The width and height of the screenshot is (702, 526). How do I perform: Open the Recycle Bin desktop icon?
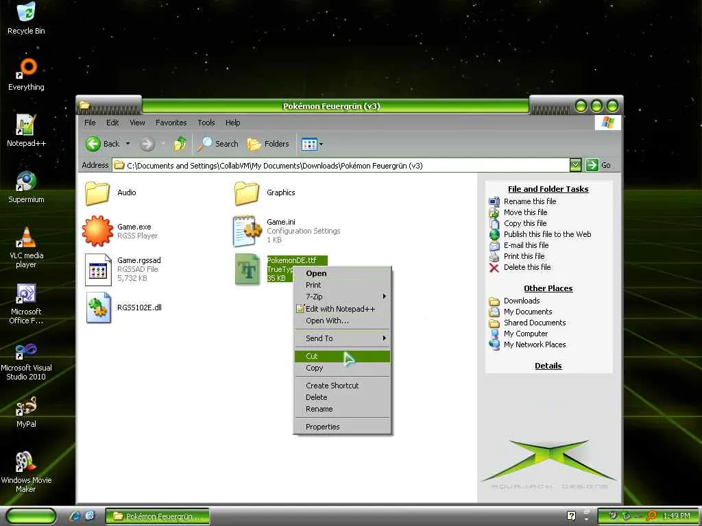[26, 18]
